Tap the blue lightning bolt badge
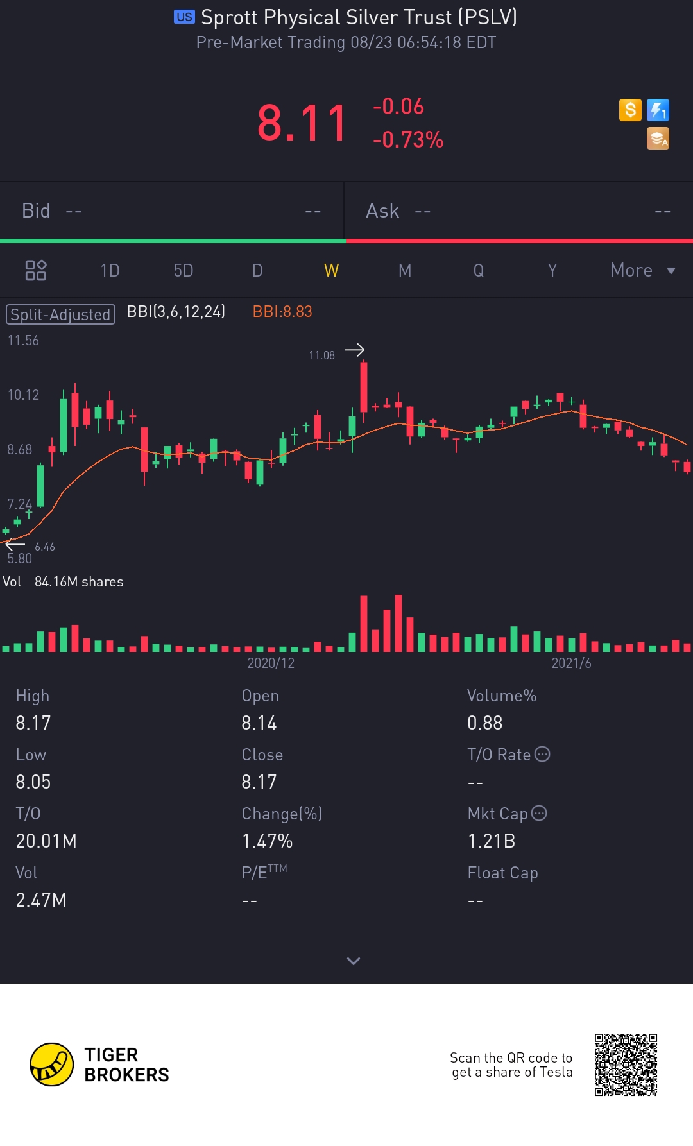Image resolution: width=693 pixels, height=1146 pixels. tap(658, 110)
